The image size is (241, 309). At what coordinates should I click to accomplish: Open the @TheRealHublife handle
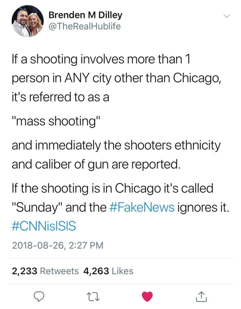[84, 27]
